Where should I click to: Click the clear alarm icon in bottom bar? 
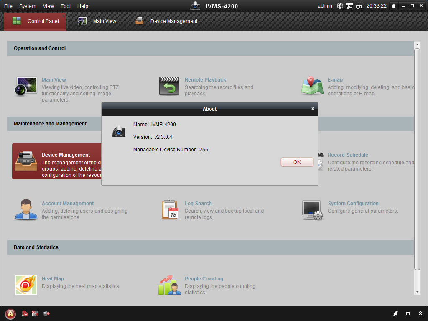25,313
